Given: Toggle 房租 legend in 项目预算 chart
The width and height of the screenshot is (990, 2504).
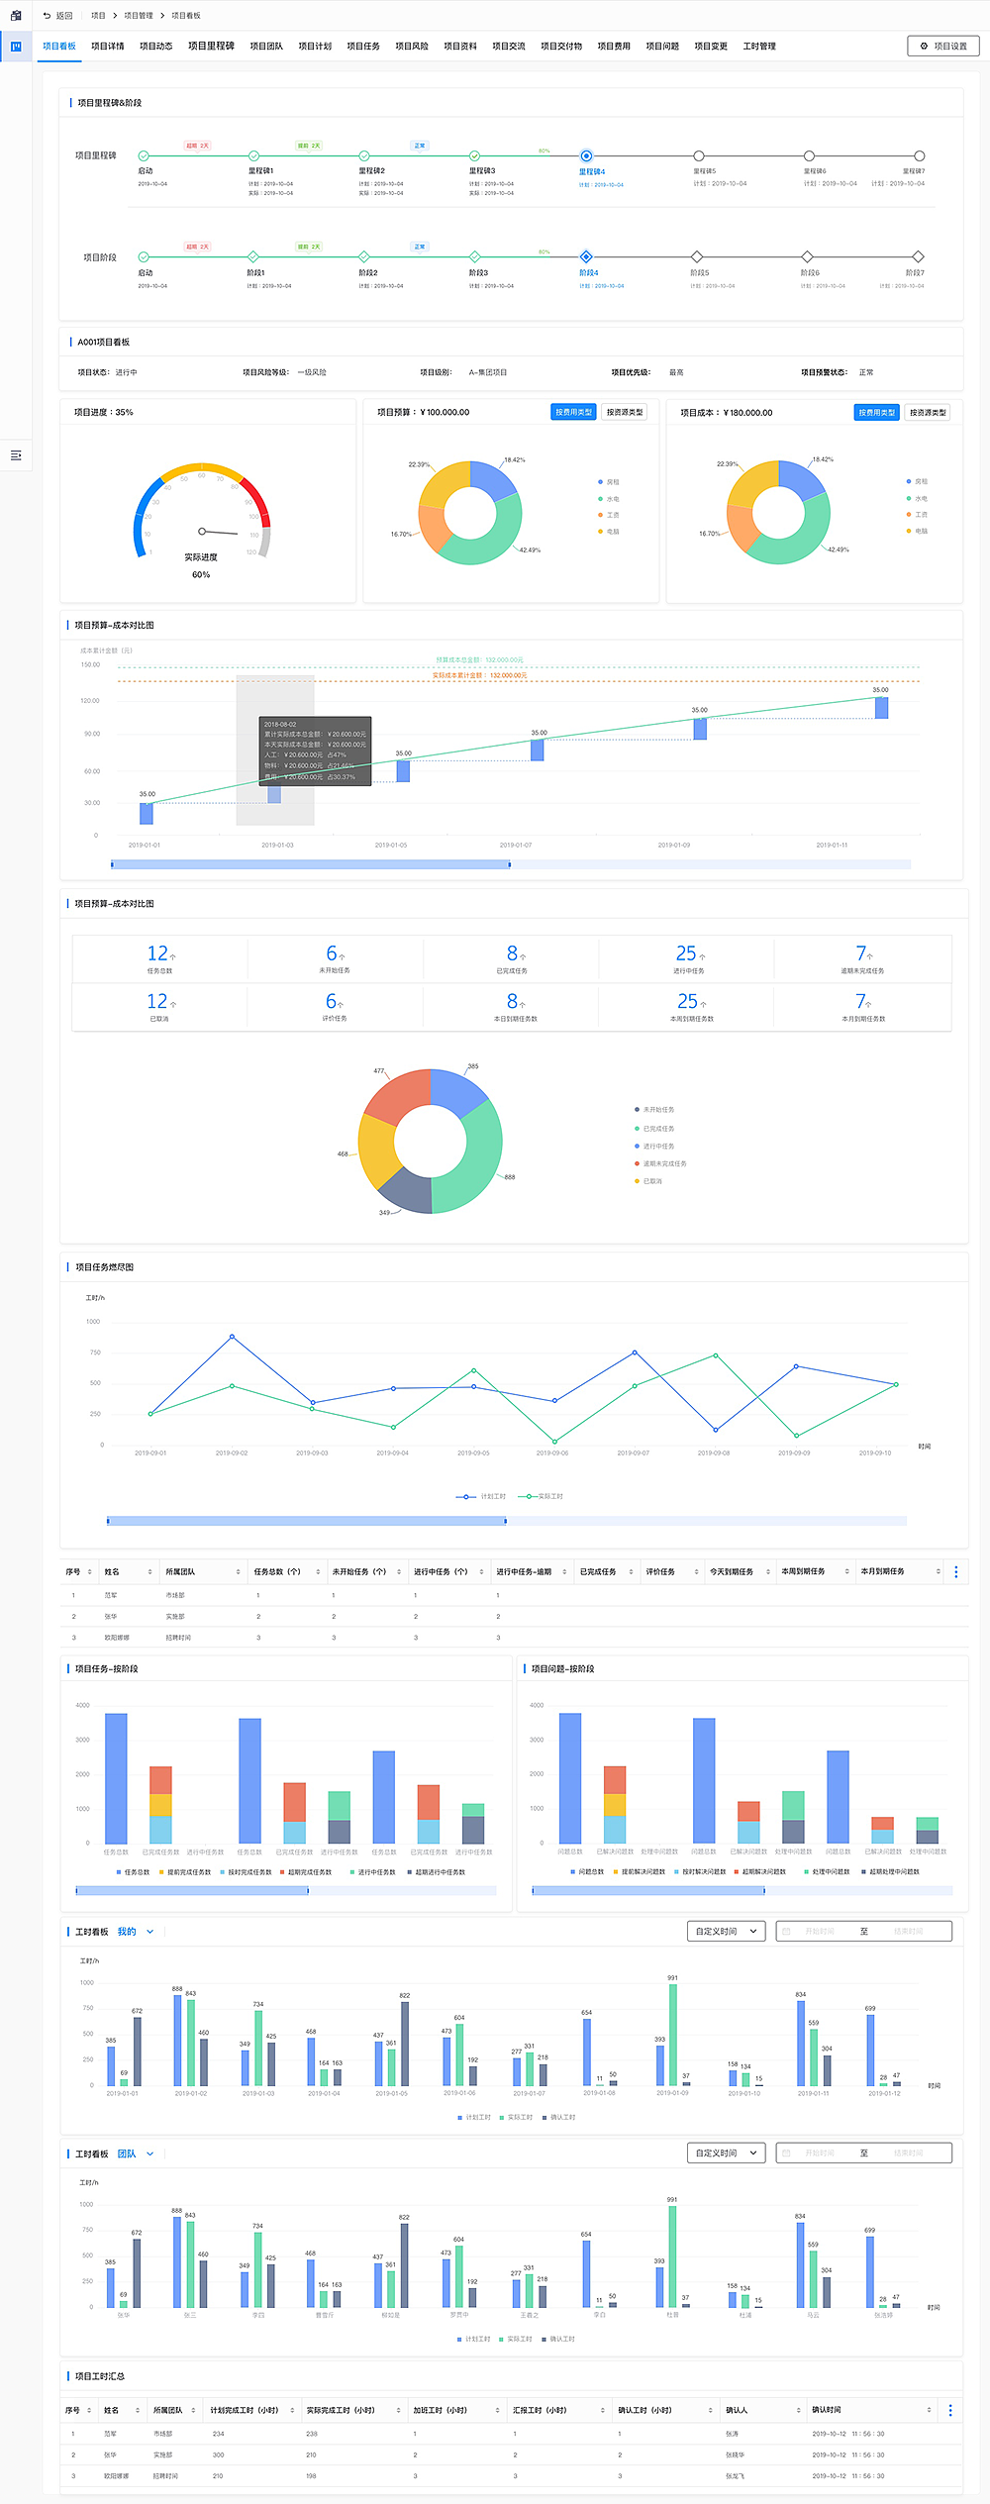Looking at the screenshot, I should tap(609, 482).
